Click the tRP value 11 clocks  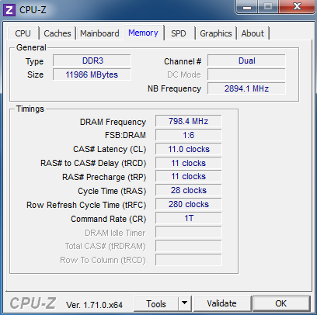[189, 177]
